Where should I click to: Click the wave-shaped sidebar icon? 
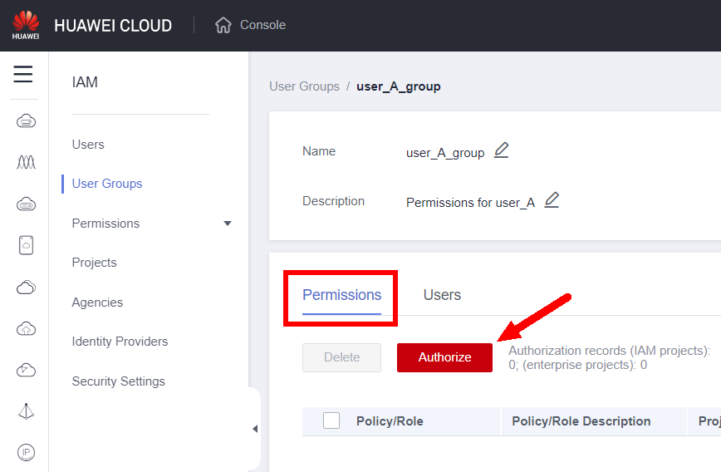tap(26, 162)
